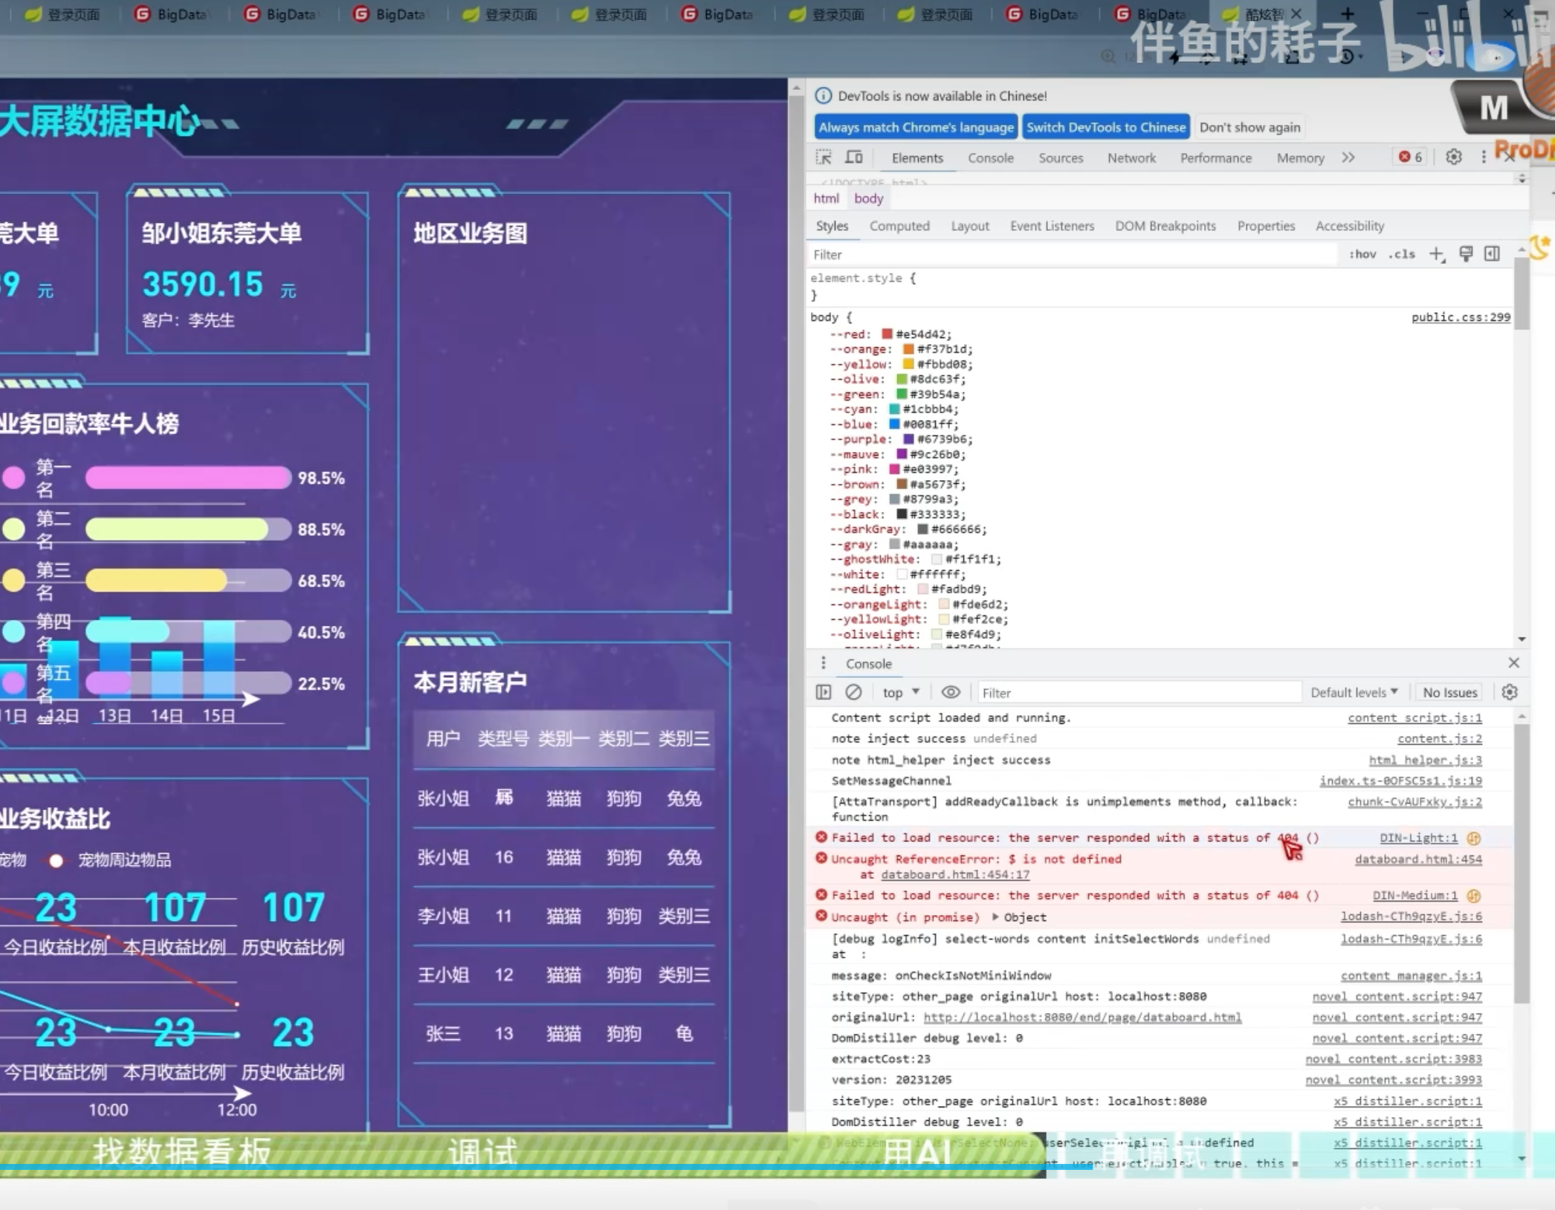This screenshot has width=1555, height=1210.
Task: Open the Computed styles tab
Action: pyautogui.click(x=899, y=226)
